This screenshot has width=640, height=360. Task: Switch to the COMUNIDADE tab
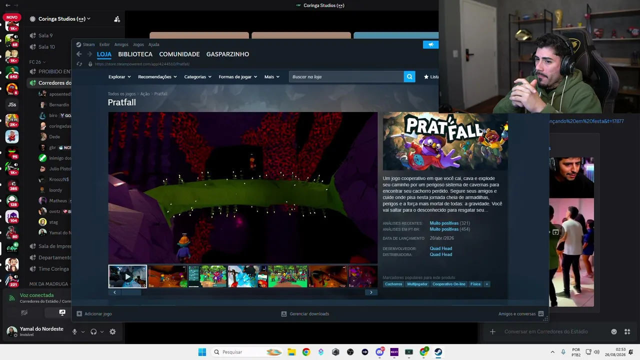[179, 54]
